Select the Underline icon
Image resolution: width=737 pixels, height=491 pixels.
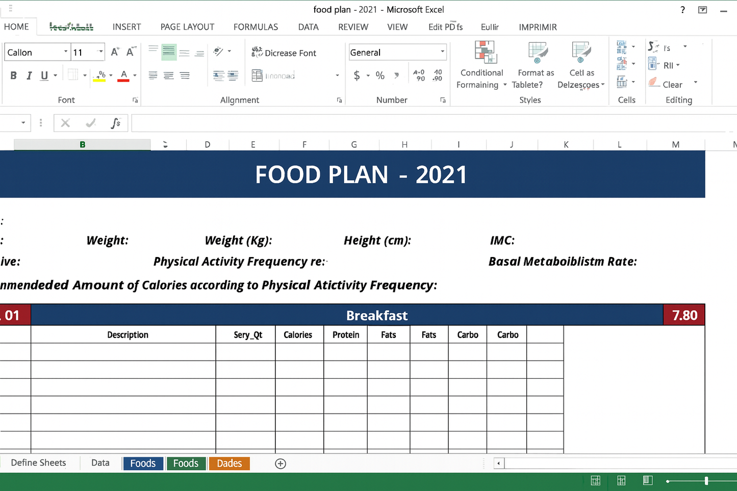point(43,75)
